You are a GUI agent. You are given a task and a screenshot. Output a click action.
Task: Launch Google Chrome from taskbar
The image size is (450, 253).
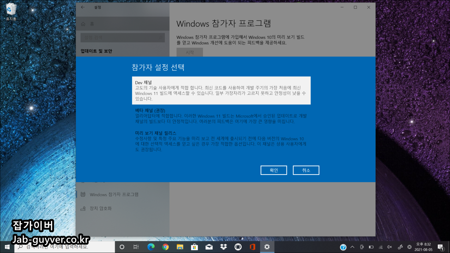click(165, 247)
